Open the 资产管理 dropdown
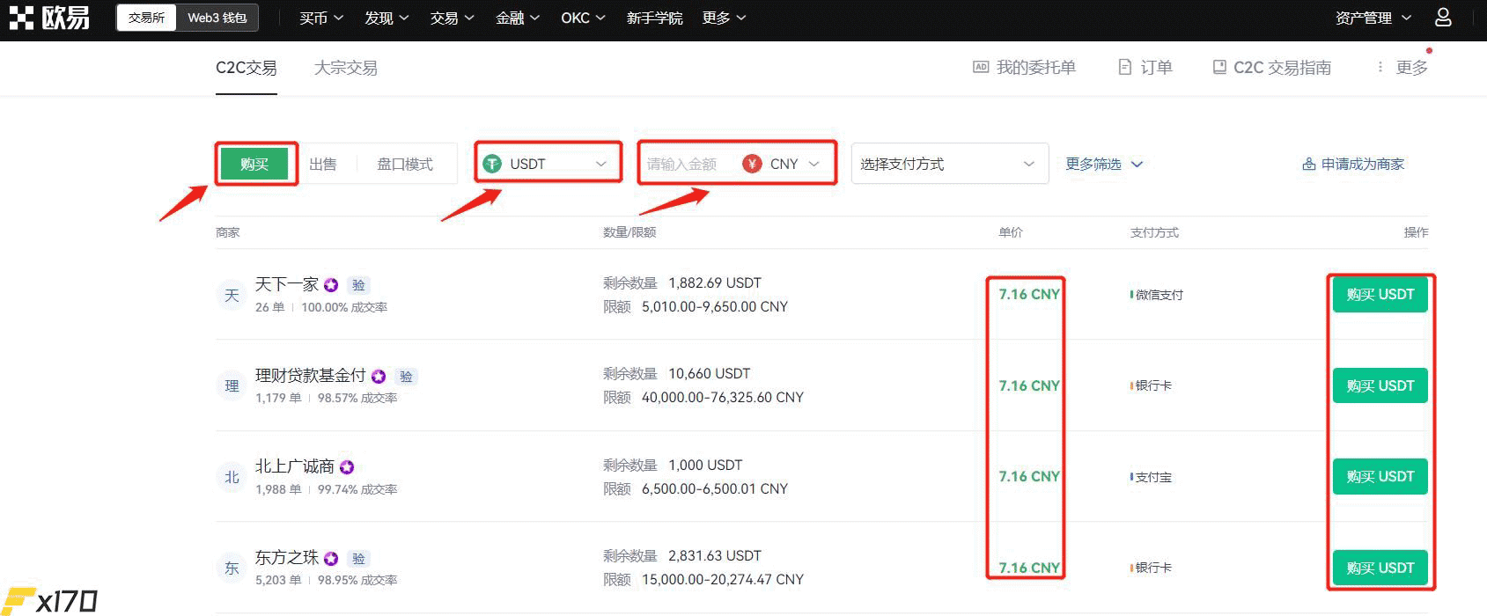 (1373, 18)
